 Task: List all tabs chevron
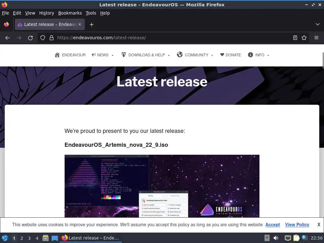(x=318, y=24)
